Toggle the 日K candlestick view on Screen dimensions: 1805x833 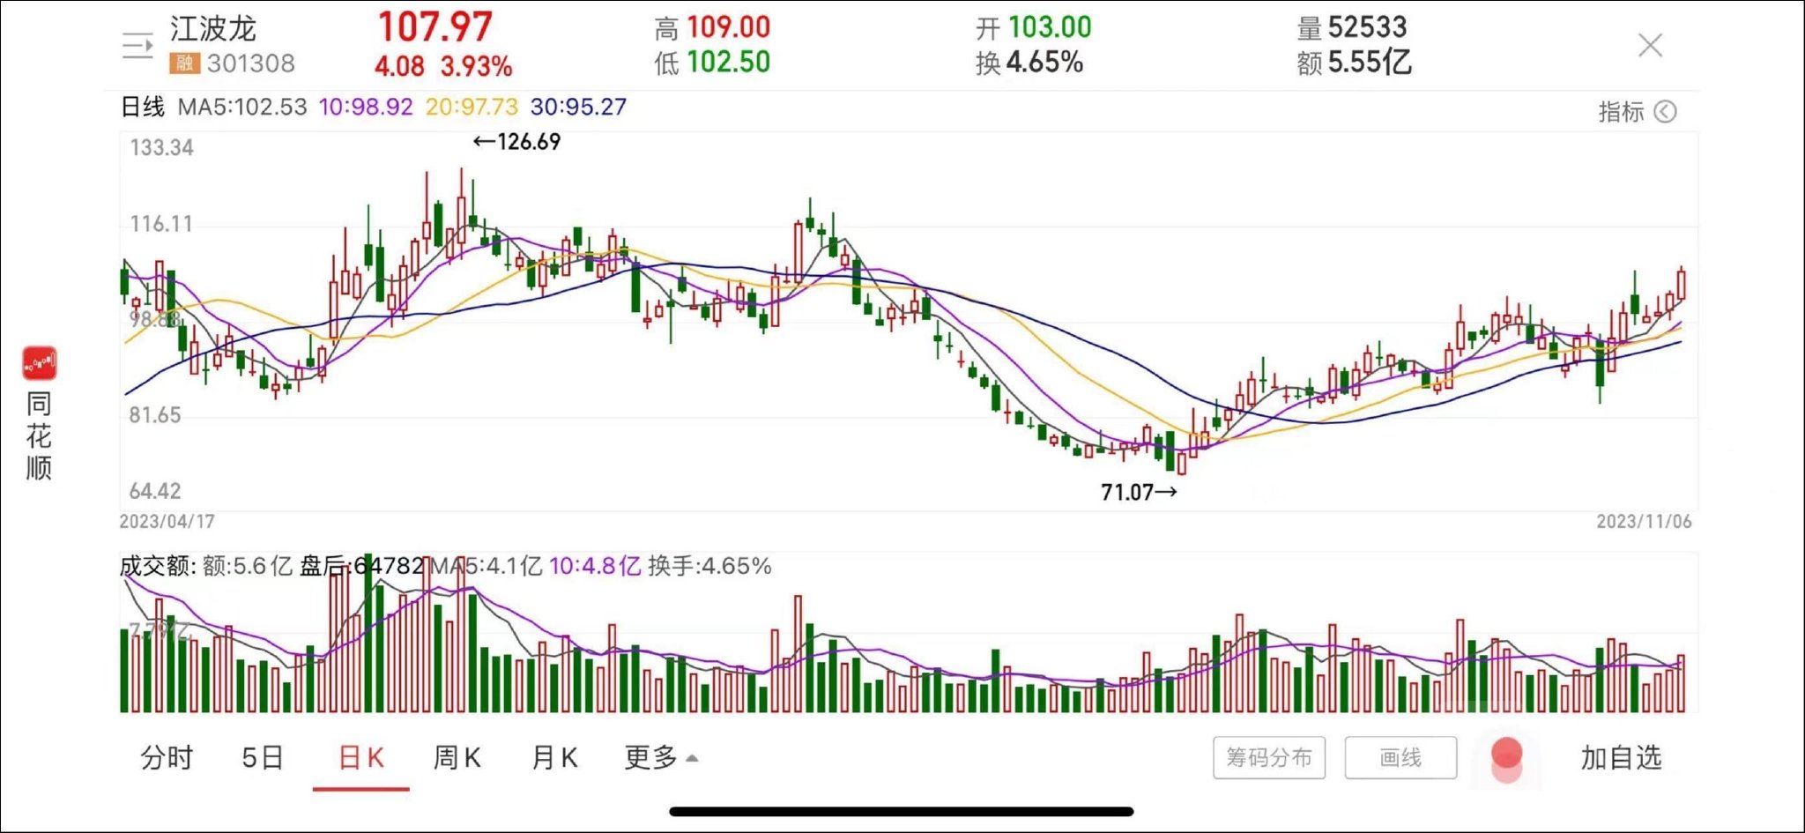click(361, 757)
